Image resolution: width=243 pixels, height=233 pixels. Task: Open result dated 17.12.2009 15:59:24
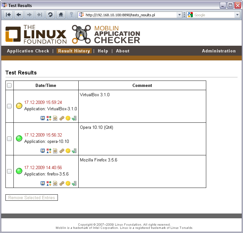pyautogui.click(x=43, y=102)
